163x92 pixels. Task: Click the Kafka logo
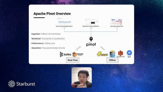click(65, 54)
